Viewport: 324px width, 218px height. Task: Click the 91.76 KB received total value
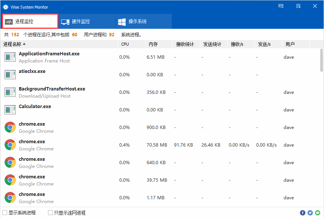coord(183,145)
